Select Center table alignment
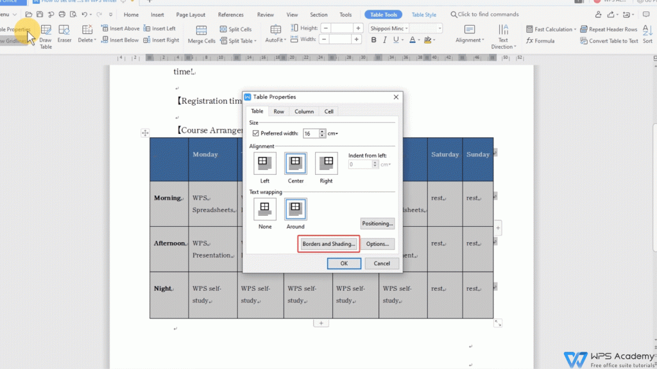The image size is (657, 369). (x=295, y=163)
